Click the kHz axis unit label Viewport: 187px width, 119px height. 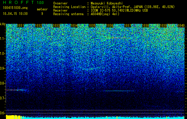[x=3, y=24]
